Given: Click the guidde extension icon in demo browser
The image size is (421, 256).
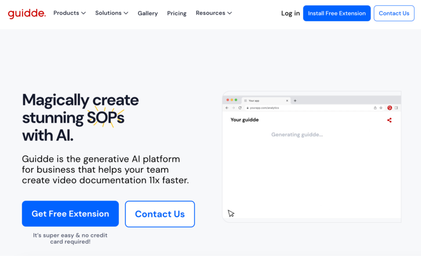Looking at the screenshot, I should click(390, 108).
